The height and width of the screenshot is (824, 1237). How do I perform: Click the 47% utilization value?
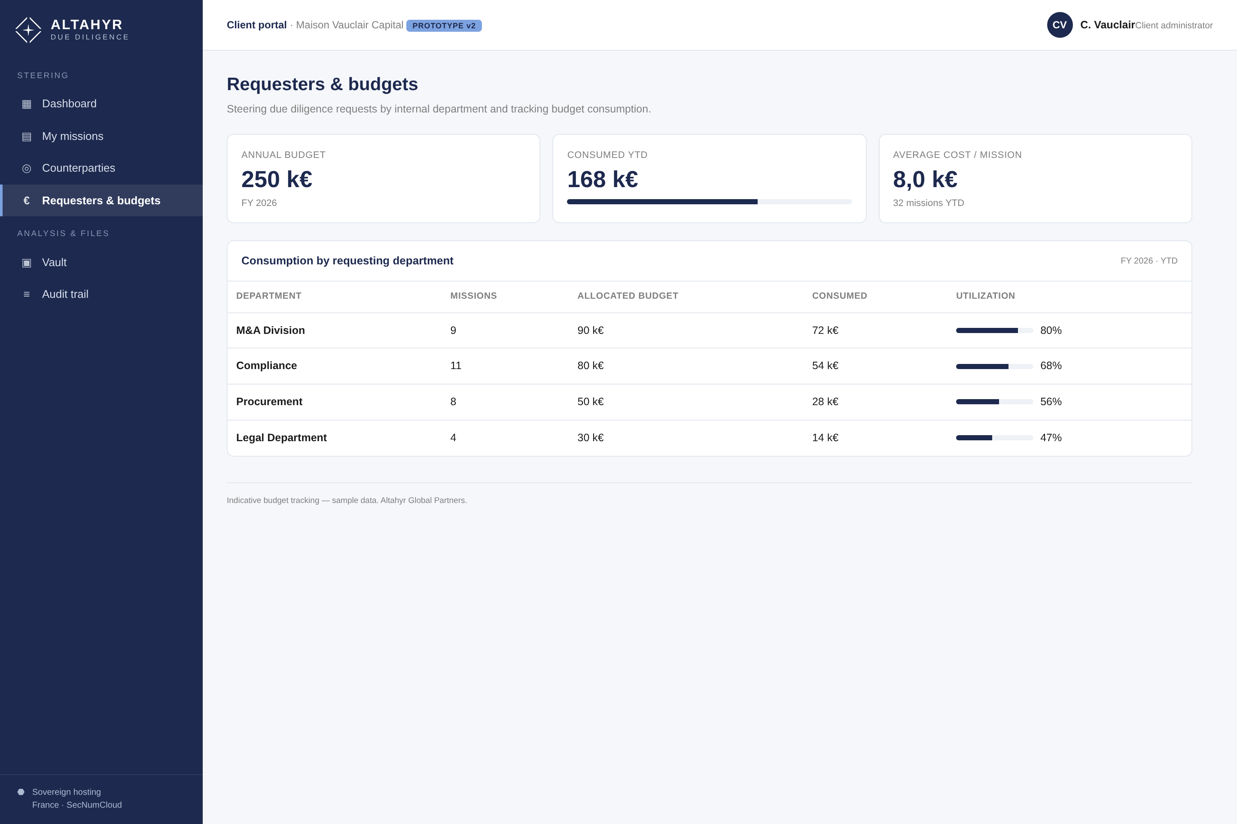point(1051,438)
